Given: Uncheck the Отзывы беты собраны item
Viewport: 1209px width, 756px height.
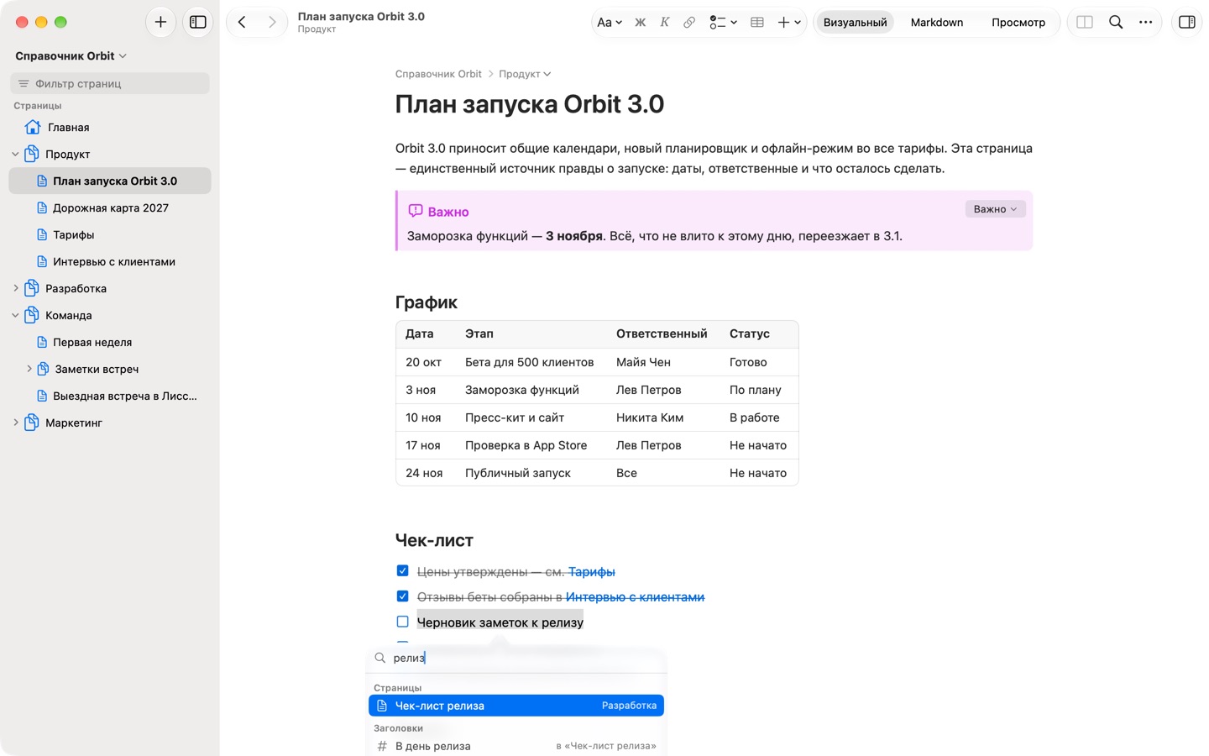Looking at the screenshot, I should [402, 596].
